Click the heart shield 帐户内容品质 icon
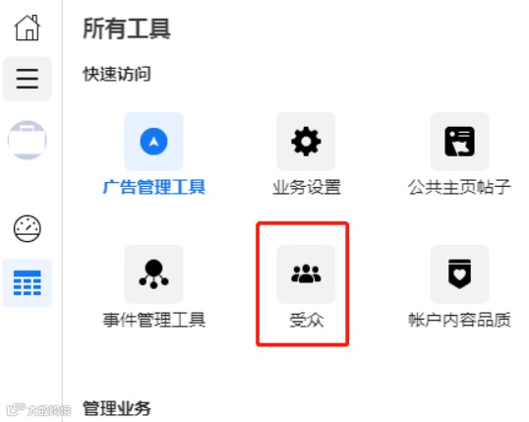Screen dimensions: 529x422 click(459, 274)
